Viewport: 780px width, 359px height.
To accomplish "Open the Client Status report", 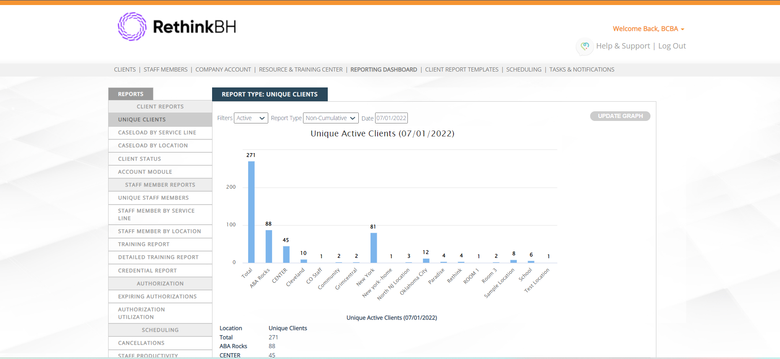I will 160,159.
